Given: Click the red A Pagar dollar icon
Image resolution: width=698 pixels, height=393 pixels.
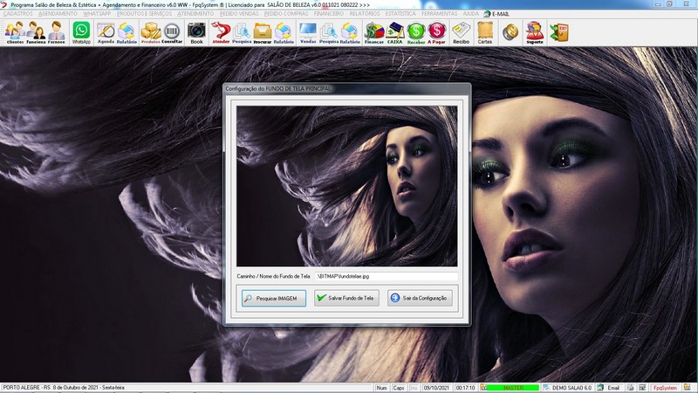Looking at the screenshot, I should click(x=437, y=32).
